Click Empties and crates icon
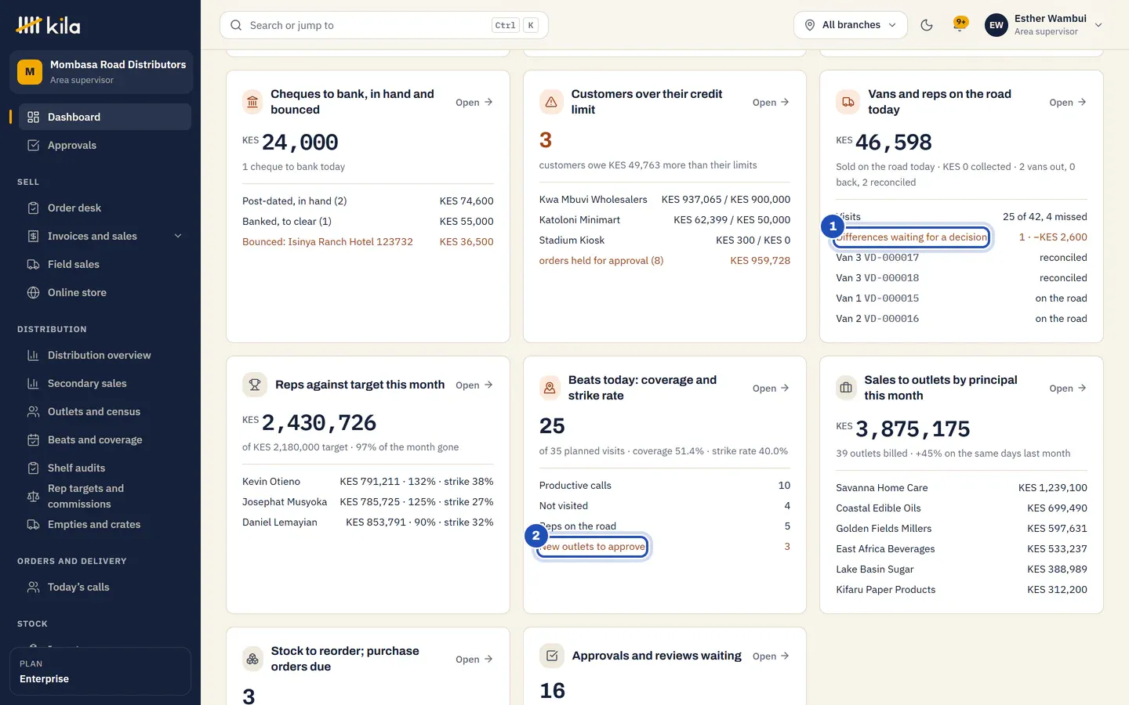This screenshot has width=1129, height=705. click(33, 524)
